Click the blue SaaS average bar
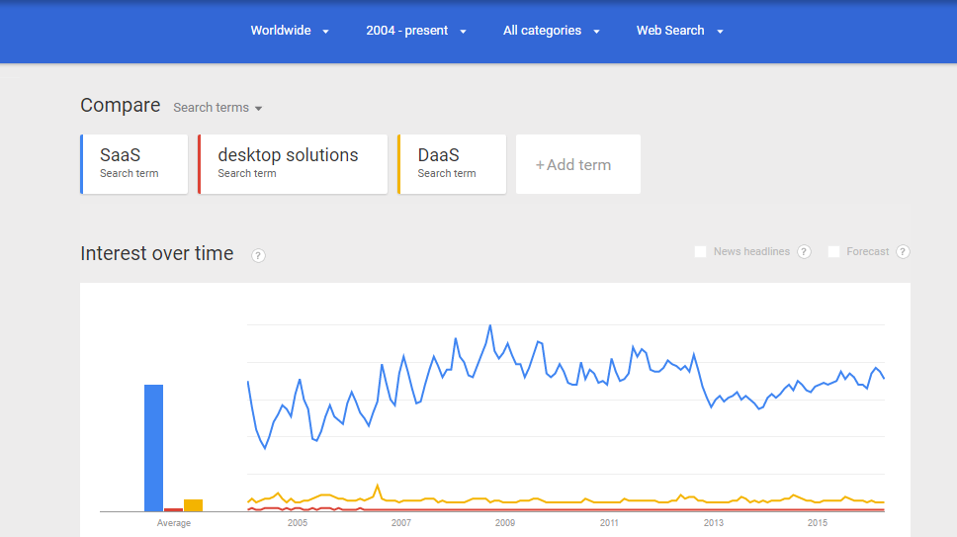957x537 pixels. pyautogui.click(x=154, y=448)
